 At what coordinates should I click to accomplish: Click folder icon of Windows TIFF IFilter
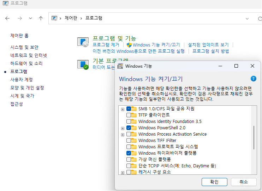tap(134, 141)
